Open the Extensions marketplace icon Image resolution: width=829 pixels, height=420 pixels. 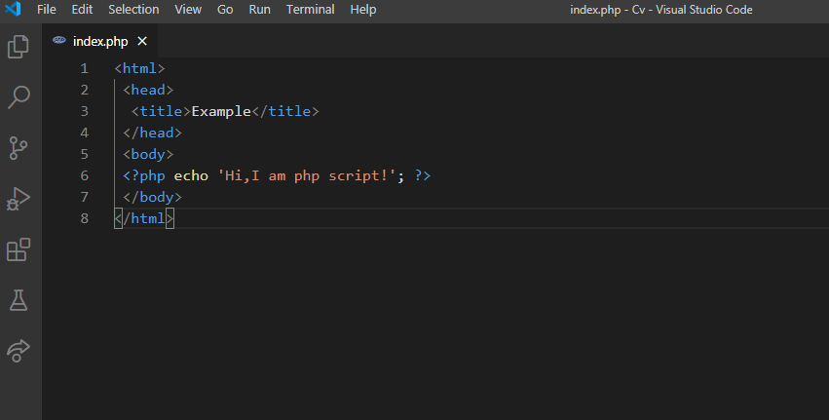pos(19,249)
